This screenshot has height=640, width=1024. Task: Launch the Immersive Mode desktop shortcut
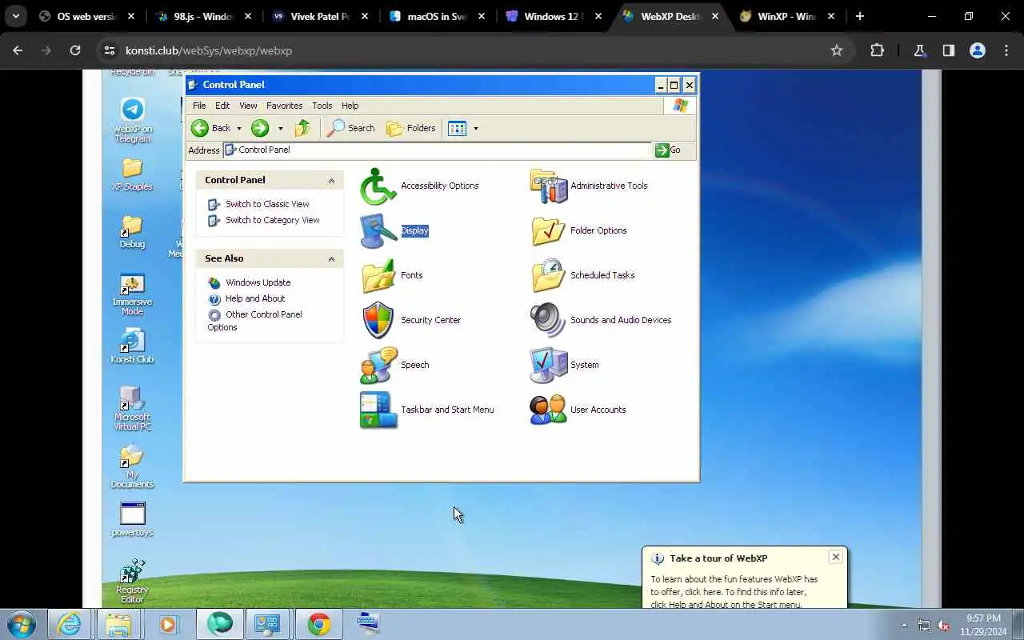[132, 294]
